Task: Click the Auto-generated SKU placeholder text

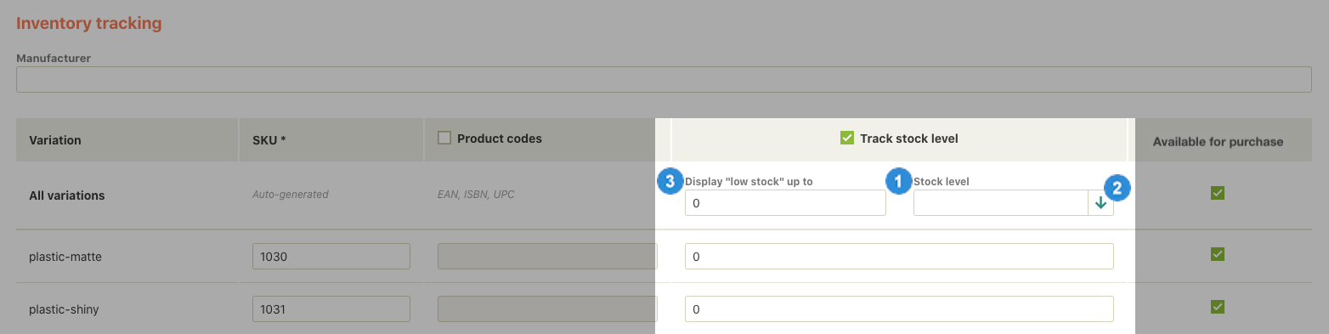Action: tap(290, 195)
